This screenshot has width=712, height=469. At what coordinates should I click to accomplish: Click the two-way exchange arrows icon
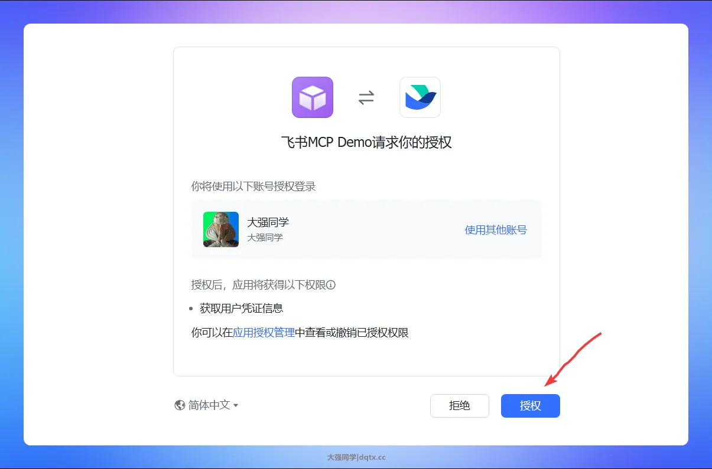coord(366,97)
